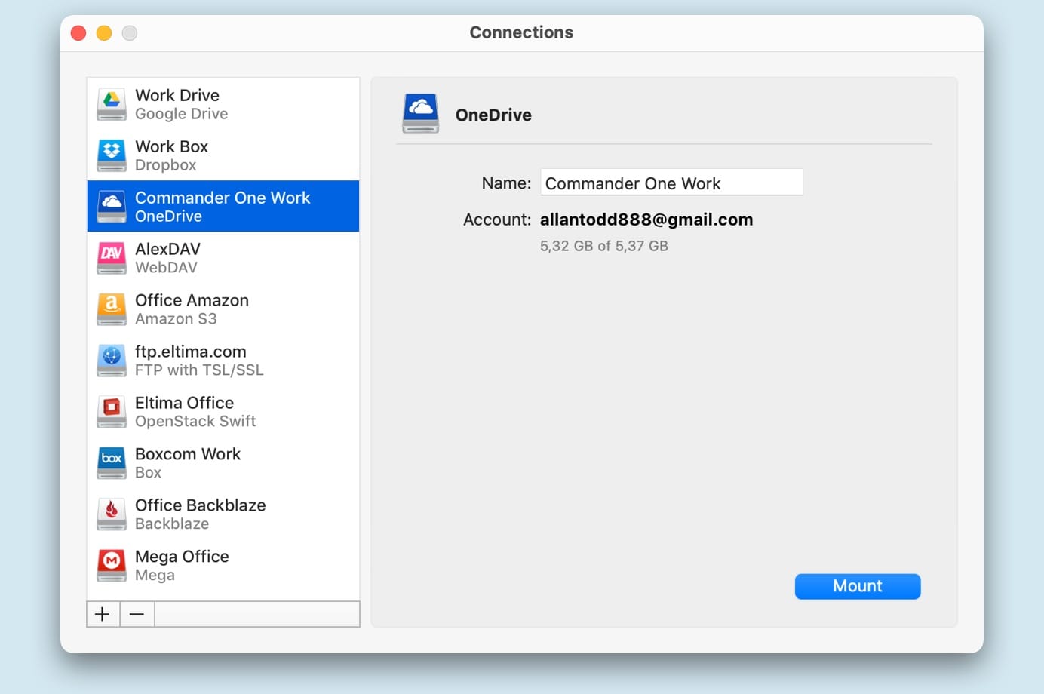Click the Dropbox icon beside Work Box

click(x=112, y=155)
